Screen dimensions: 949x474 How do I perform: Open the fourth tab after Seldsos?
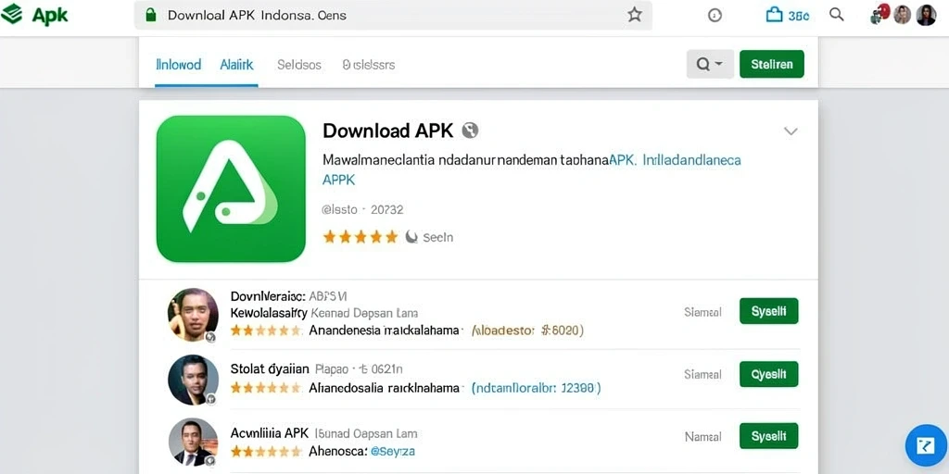tap(369, 65)
